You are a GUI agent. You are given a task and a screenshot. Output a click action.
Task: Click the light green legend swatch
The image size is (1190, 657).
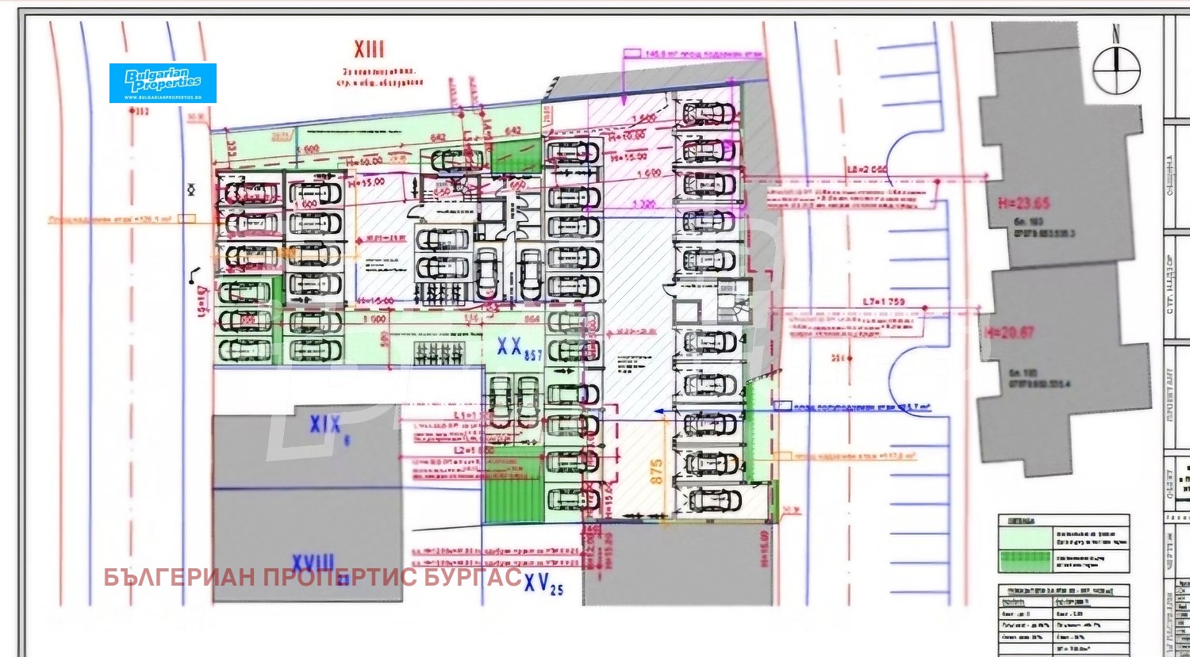point(1025,537)
